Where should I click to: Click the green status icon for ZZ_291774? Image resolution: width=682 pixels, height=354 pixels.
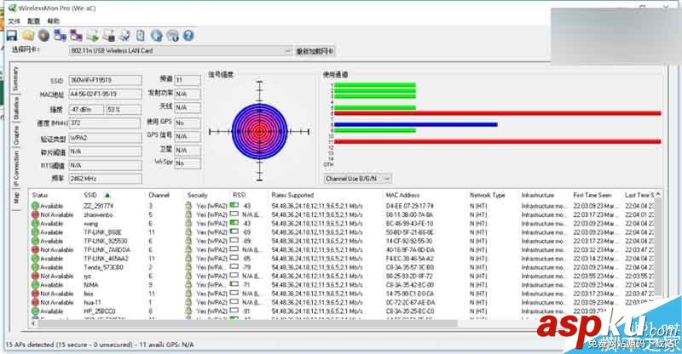pos(35,206)
